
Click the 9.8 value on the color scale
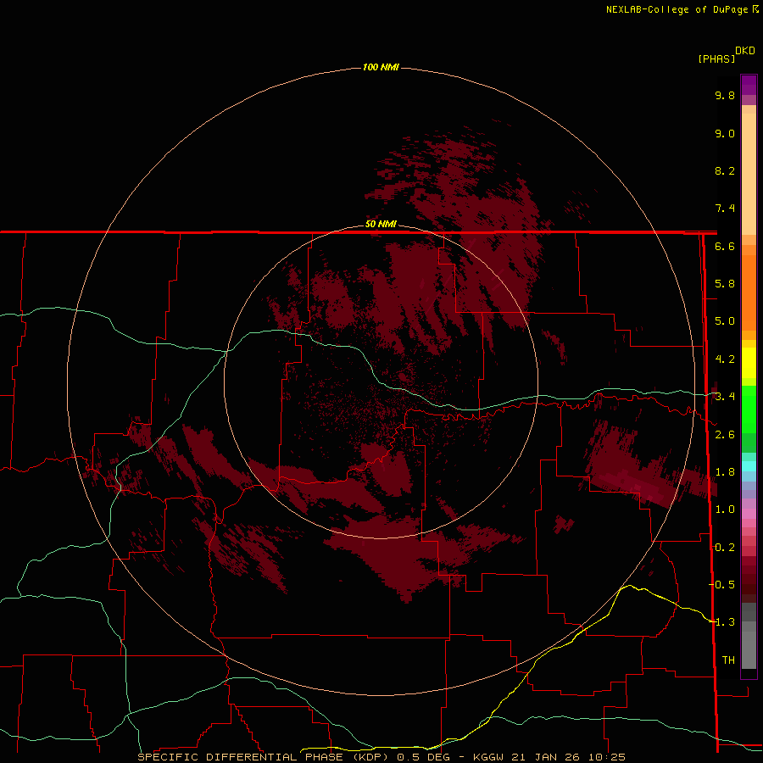point(725,95)
